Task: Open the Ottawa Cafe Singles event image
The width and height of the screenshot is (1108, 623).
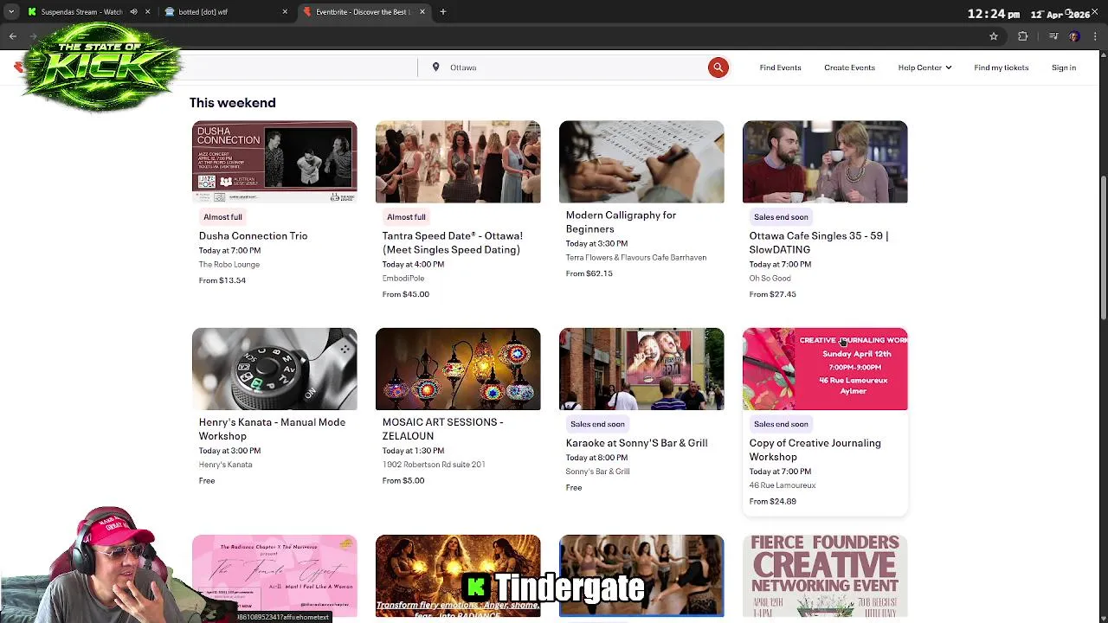Action: click(x=825, y=162)
